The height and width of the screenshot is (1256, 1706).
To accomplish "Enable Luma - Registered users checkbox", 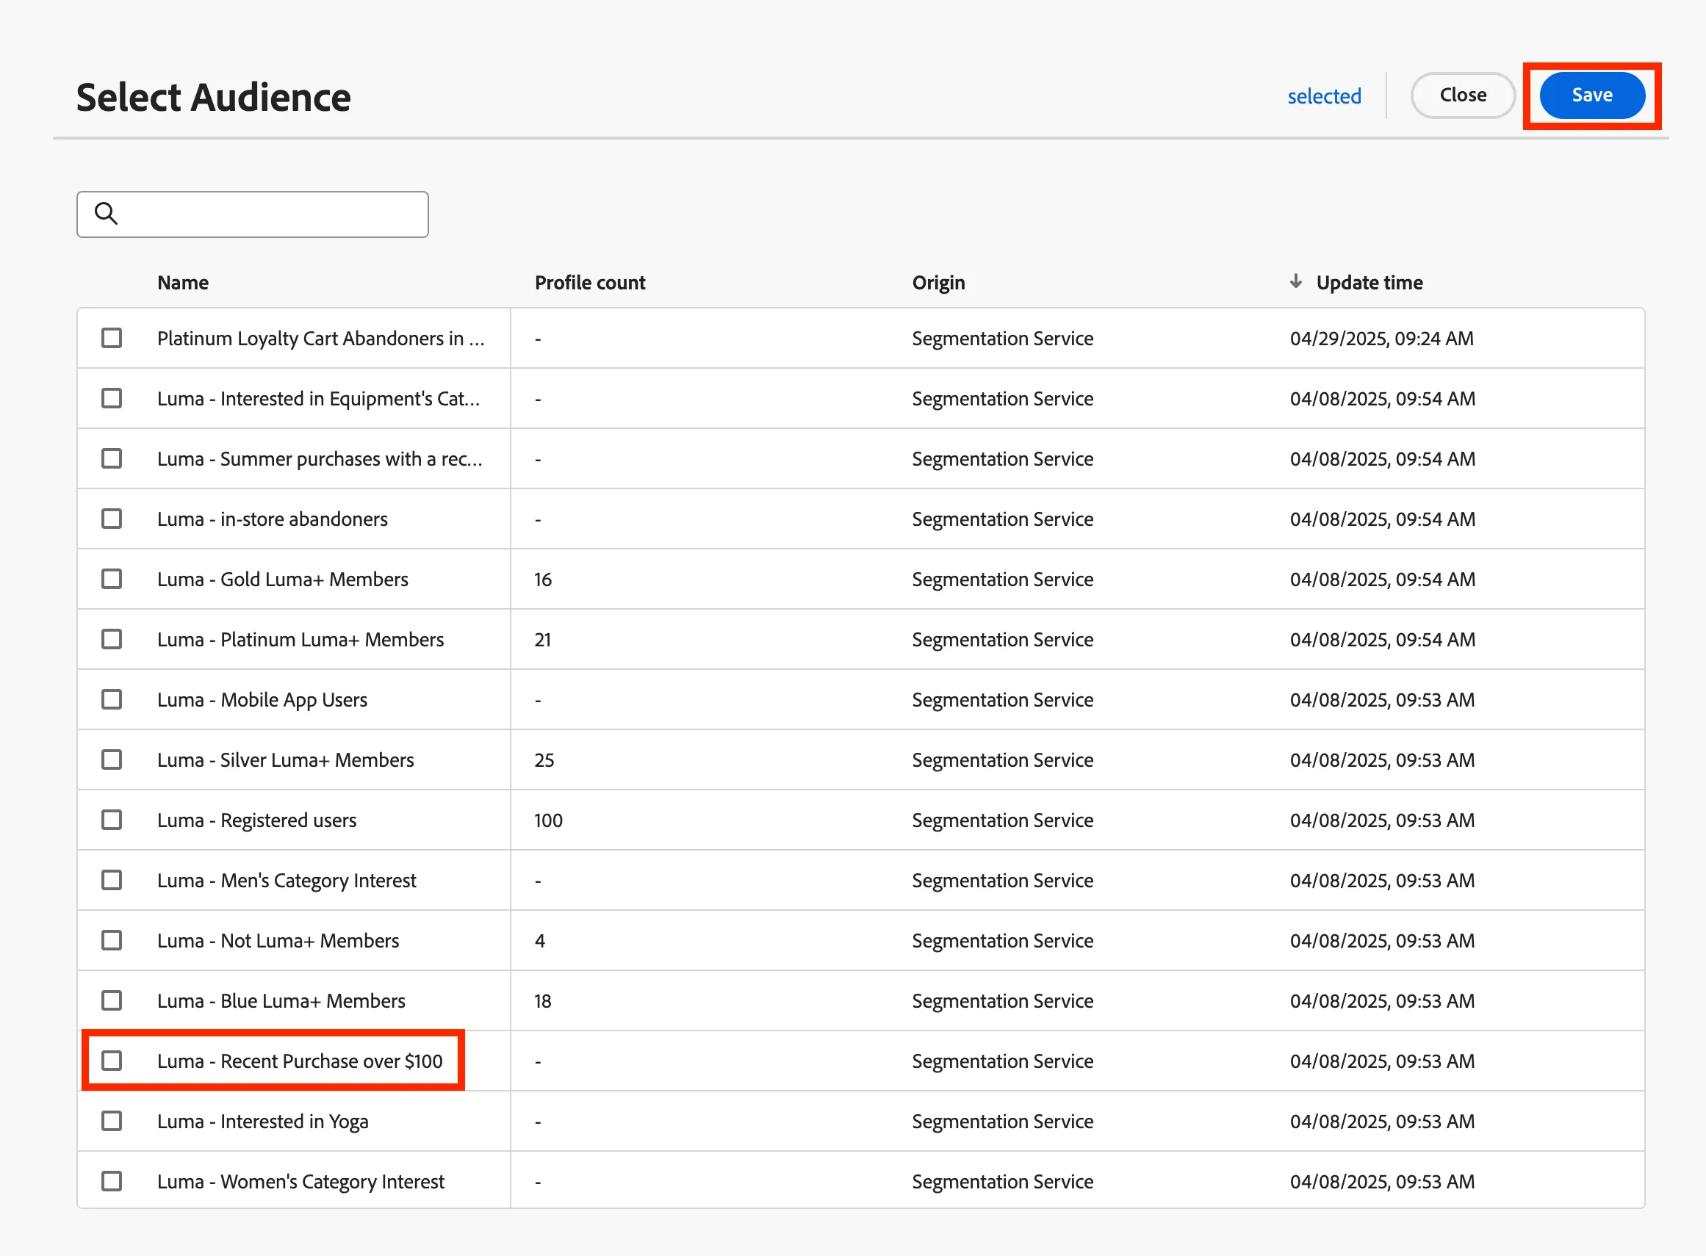I will [x=112, y=820].
